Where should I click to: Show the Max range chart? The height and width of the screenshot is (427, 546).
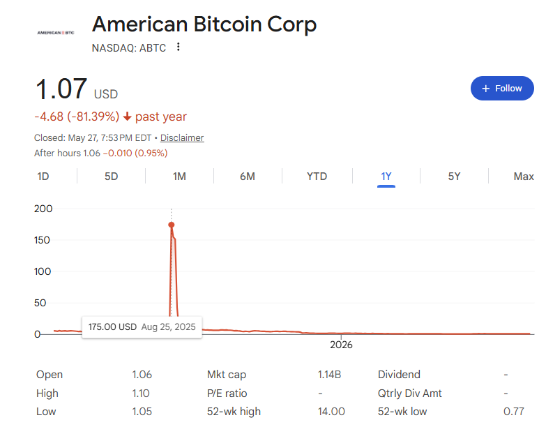524,177
